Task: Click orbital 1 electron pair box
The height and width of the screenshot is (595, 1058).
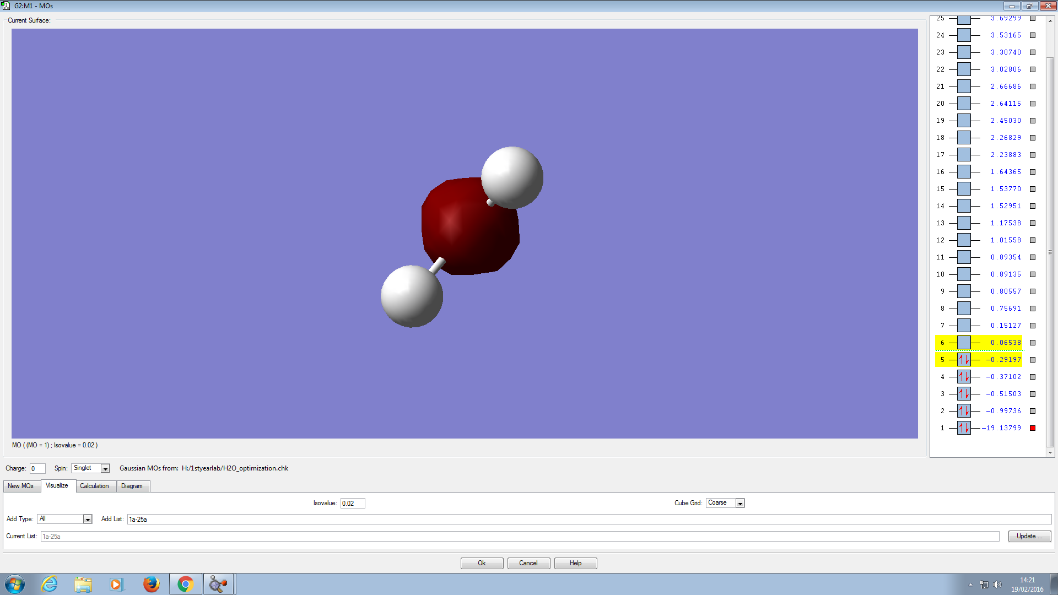Action: [x=964, y=428]
